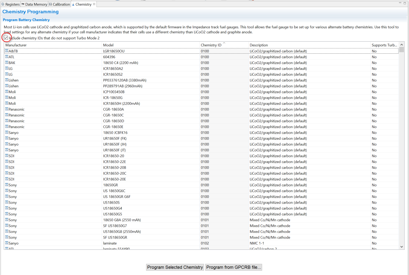Click the Chemistry tab flask icon
The image size is (409, 275).
(x=73, y=4)
